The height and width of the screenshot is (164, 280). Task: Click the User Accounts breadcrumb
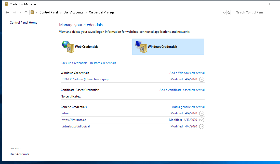(x=73, y=12)
